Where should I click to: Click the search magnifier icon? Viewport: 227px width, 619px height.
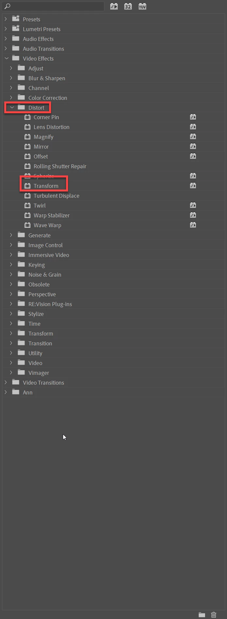(7, 6)
